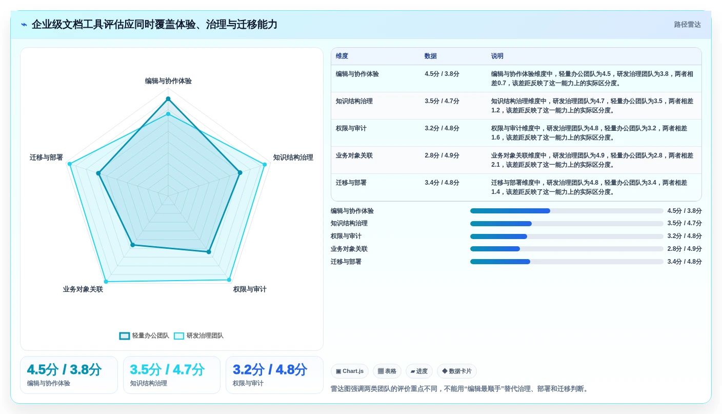Toggle 轻量办公团队 legend item
722x414 pixels.
click(144, 336)
